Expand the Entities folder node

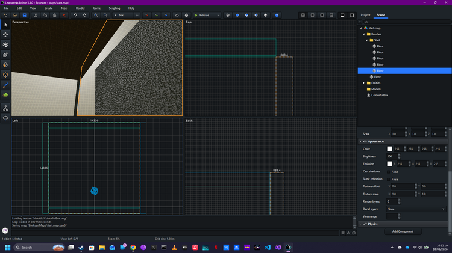point(364,83)
